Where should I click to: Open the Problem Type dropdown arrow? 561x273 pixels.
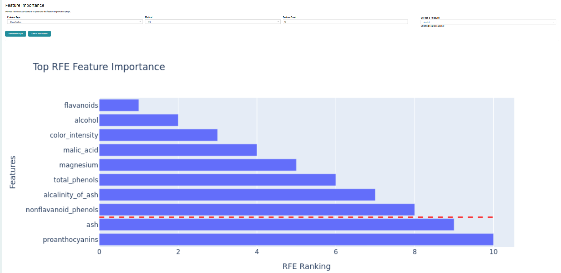point(140,22)
